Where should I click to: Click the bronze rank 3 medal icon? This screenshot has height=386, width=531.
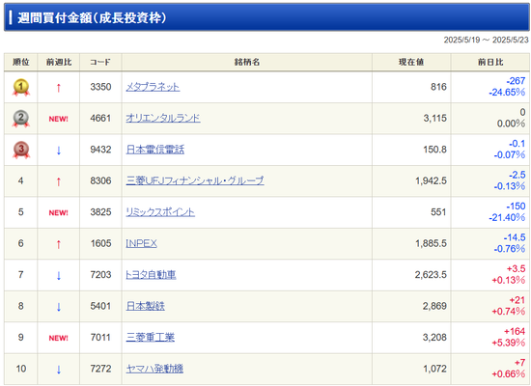(21, 150)
